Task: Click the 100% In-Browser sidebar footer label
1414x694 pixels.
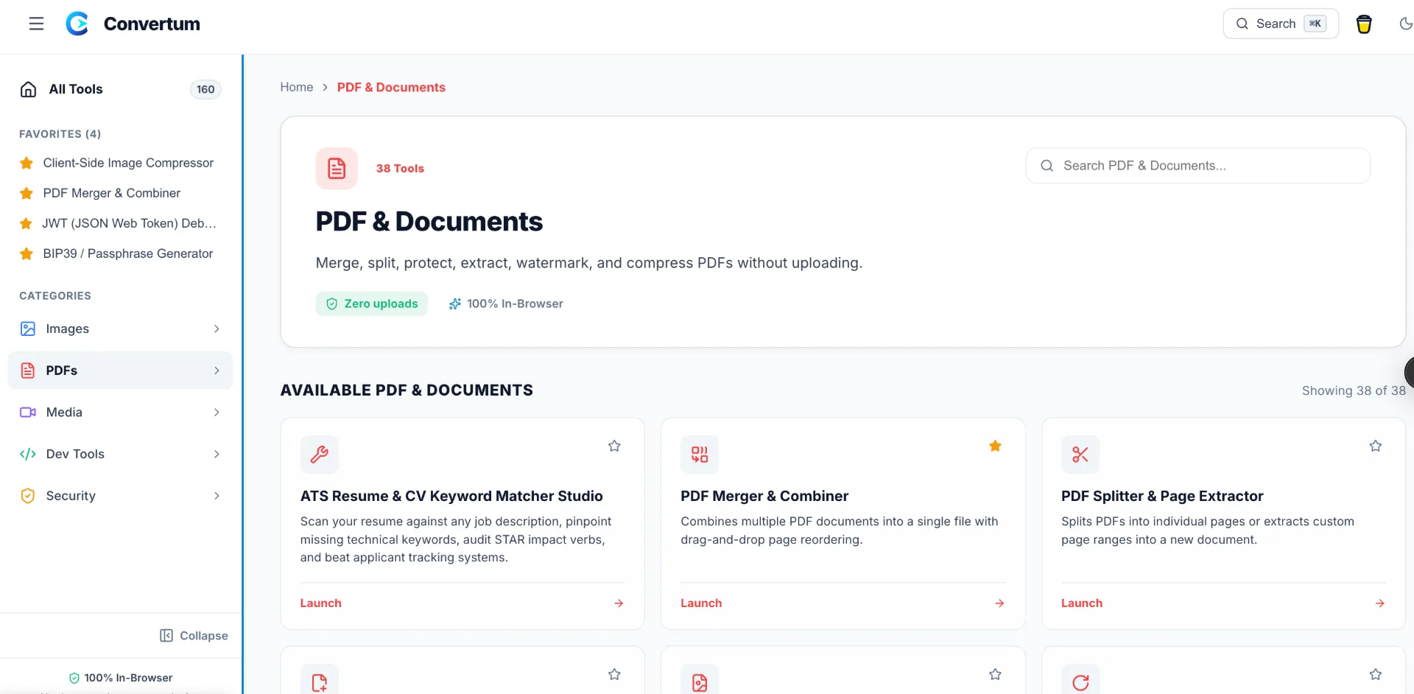Action: point(121,678)
